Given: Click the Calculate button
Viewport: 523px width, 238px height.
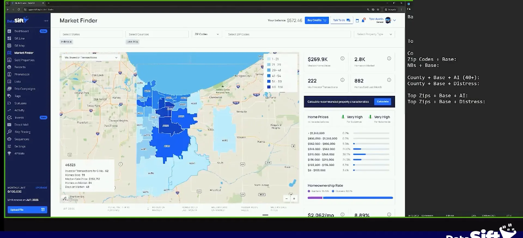Looking at the screenshot, I should 383,102.
